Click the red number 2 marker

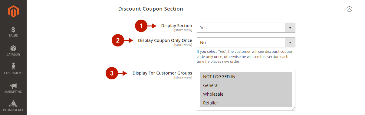click(118, 41)
